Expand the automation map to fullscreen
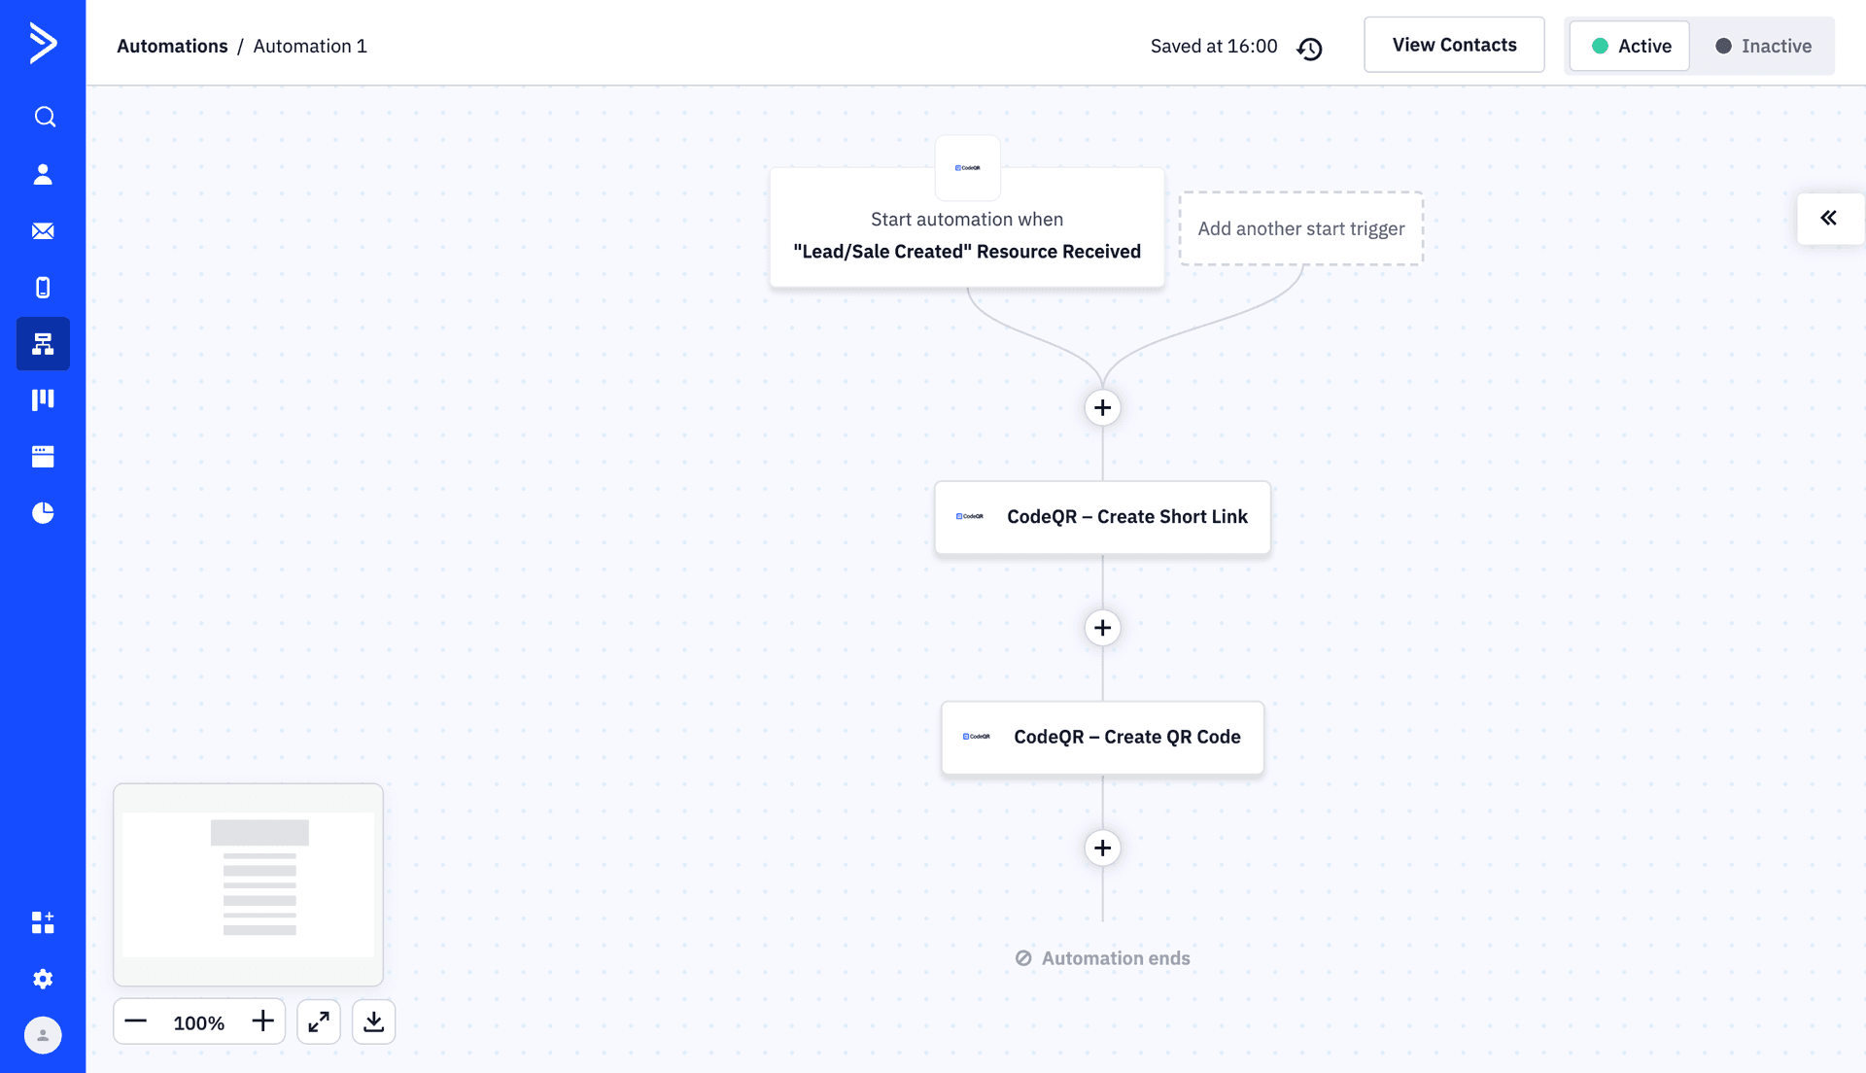1866x1073 pixels. coord(319,1021)
